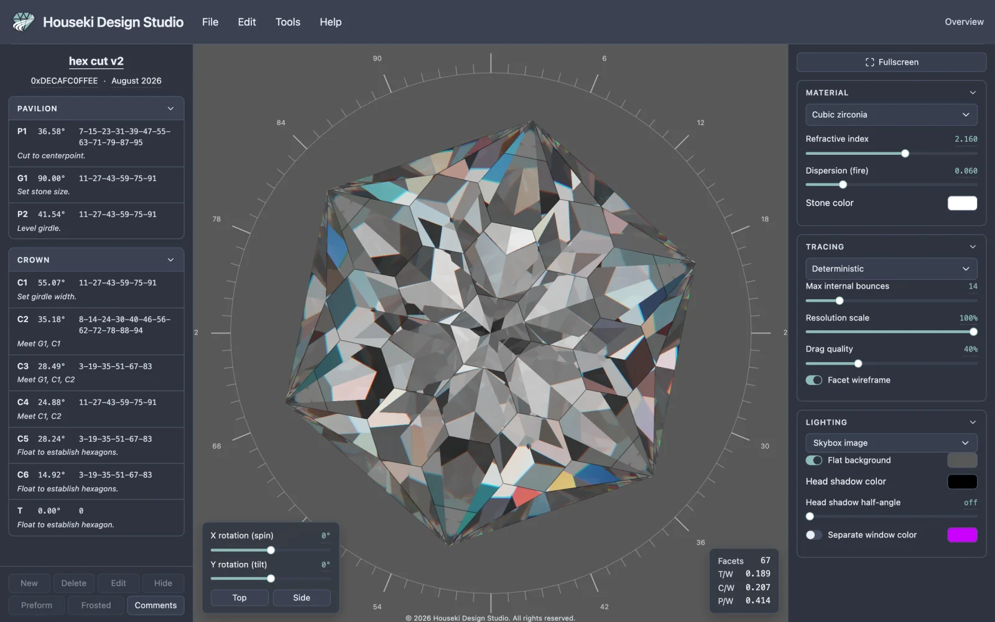Adjust the Head shadow half-angle slider
The height and width of the screenshot is (622, 995).
[x=891, y=516]
